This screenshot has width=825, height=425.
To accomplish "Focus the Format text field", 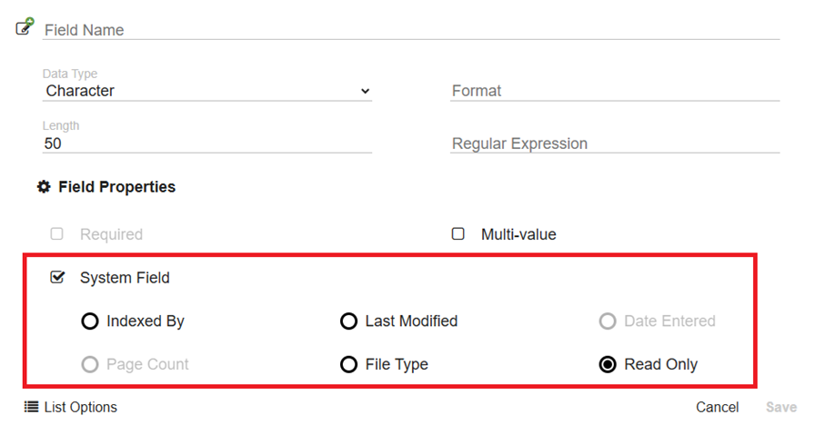I will 615,91.
